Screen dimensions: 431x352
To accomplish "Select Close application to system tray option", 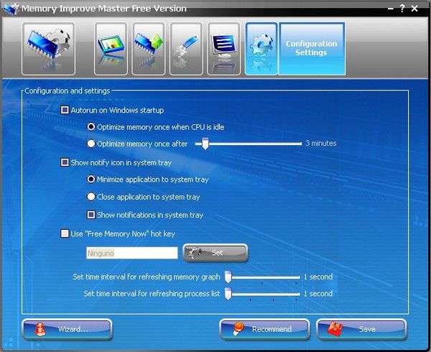I will tap(91, 197).
